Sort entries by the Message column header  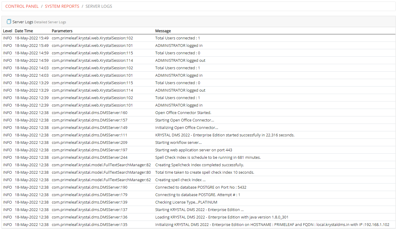(x=163, y=31)
